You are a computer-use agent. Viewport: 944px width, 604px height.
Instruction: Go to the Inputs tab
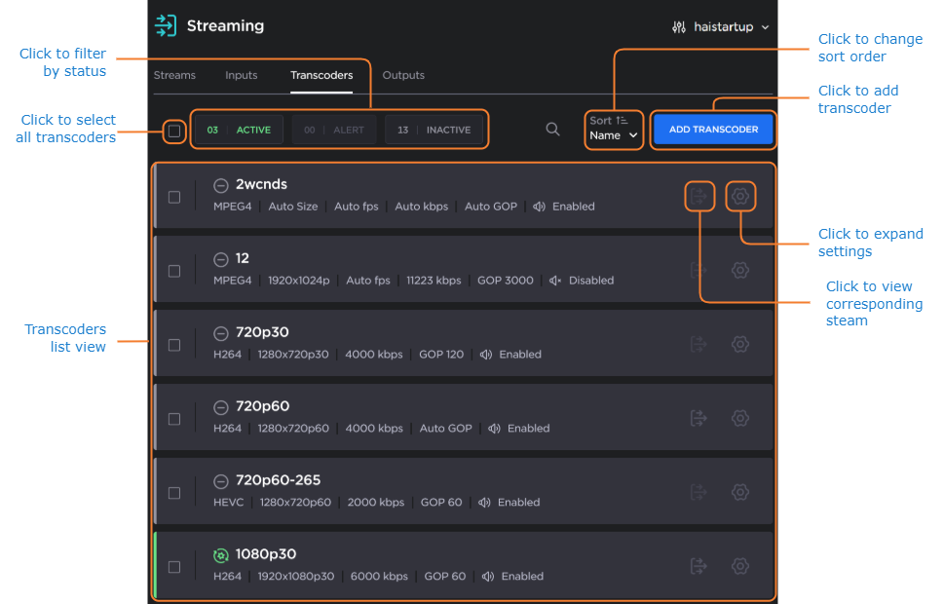(x=242, y=75)
